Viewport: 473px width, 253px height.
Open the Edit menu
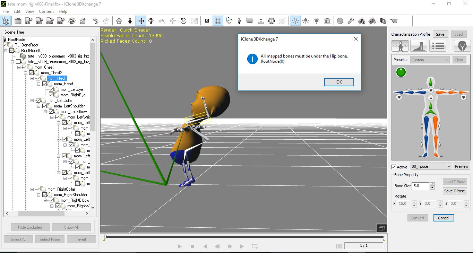tap(17, 11)
